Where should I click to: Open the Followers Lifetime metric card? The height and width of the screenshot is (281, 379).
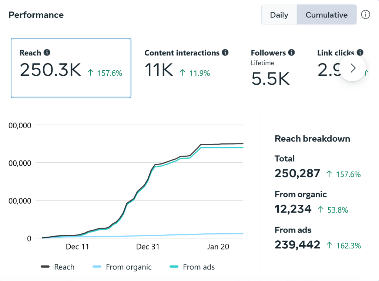tap(272, 68)
